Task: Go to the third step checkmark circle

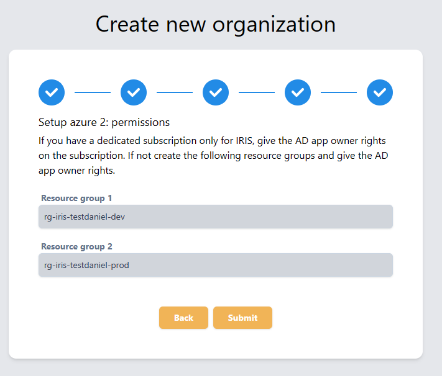Action: coord(216,92)
